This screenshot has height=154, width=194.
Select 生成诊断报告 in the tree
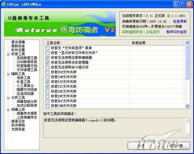(x=27, y=105)
